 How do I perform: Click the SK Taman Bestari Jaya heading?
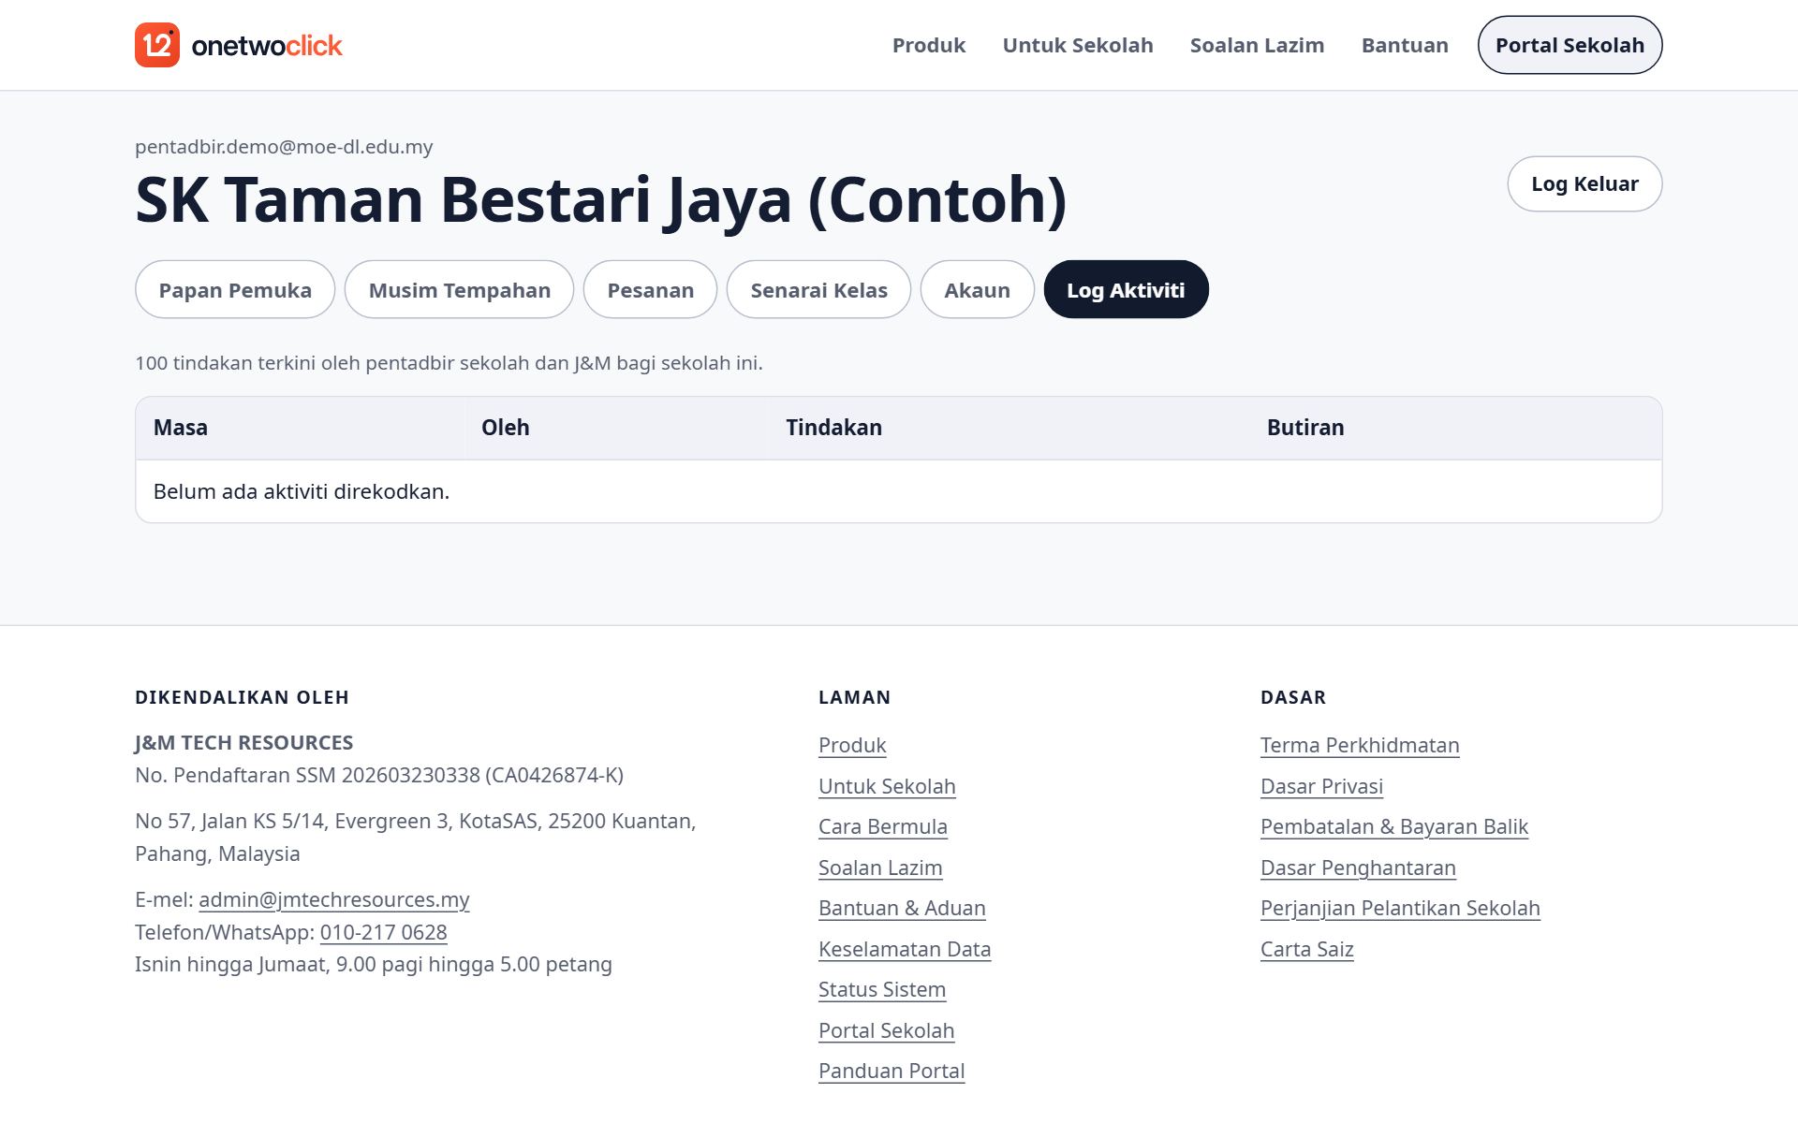pos(601,199)
